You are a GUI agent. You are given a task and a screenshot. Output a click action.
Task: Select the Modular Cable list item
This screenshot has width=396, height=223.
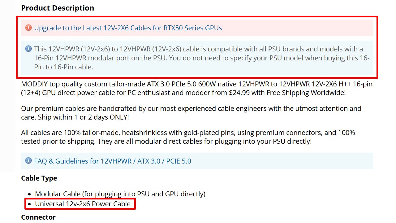(120, 194)
